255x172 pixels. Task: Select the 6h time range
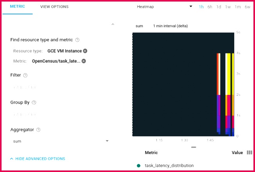210,7
